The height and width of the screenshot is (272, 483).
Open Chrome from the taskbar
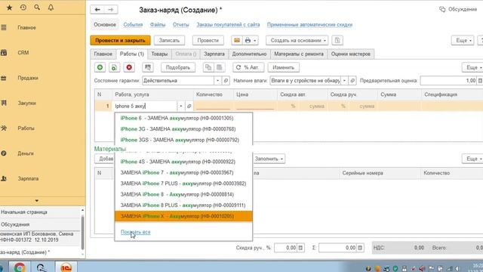pos(19,267)
